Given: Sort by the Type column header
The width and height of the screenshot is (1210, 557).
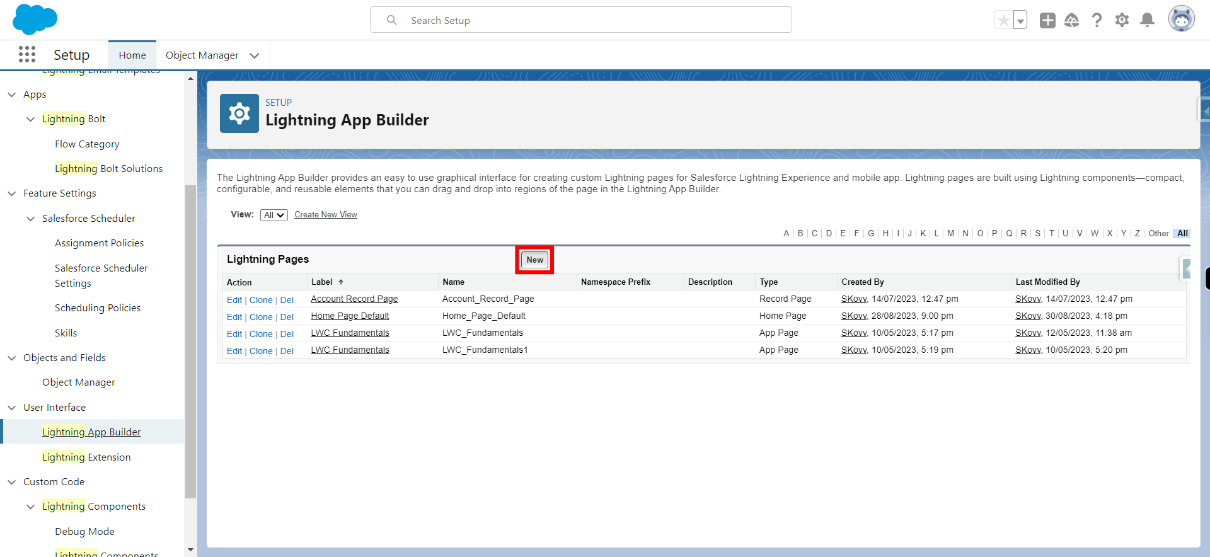Looking at the screenshot, I should pyautogui.click(x=768, y=282).
